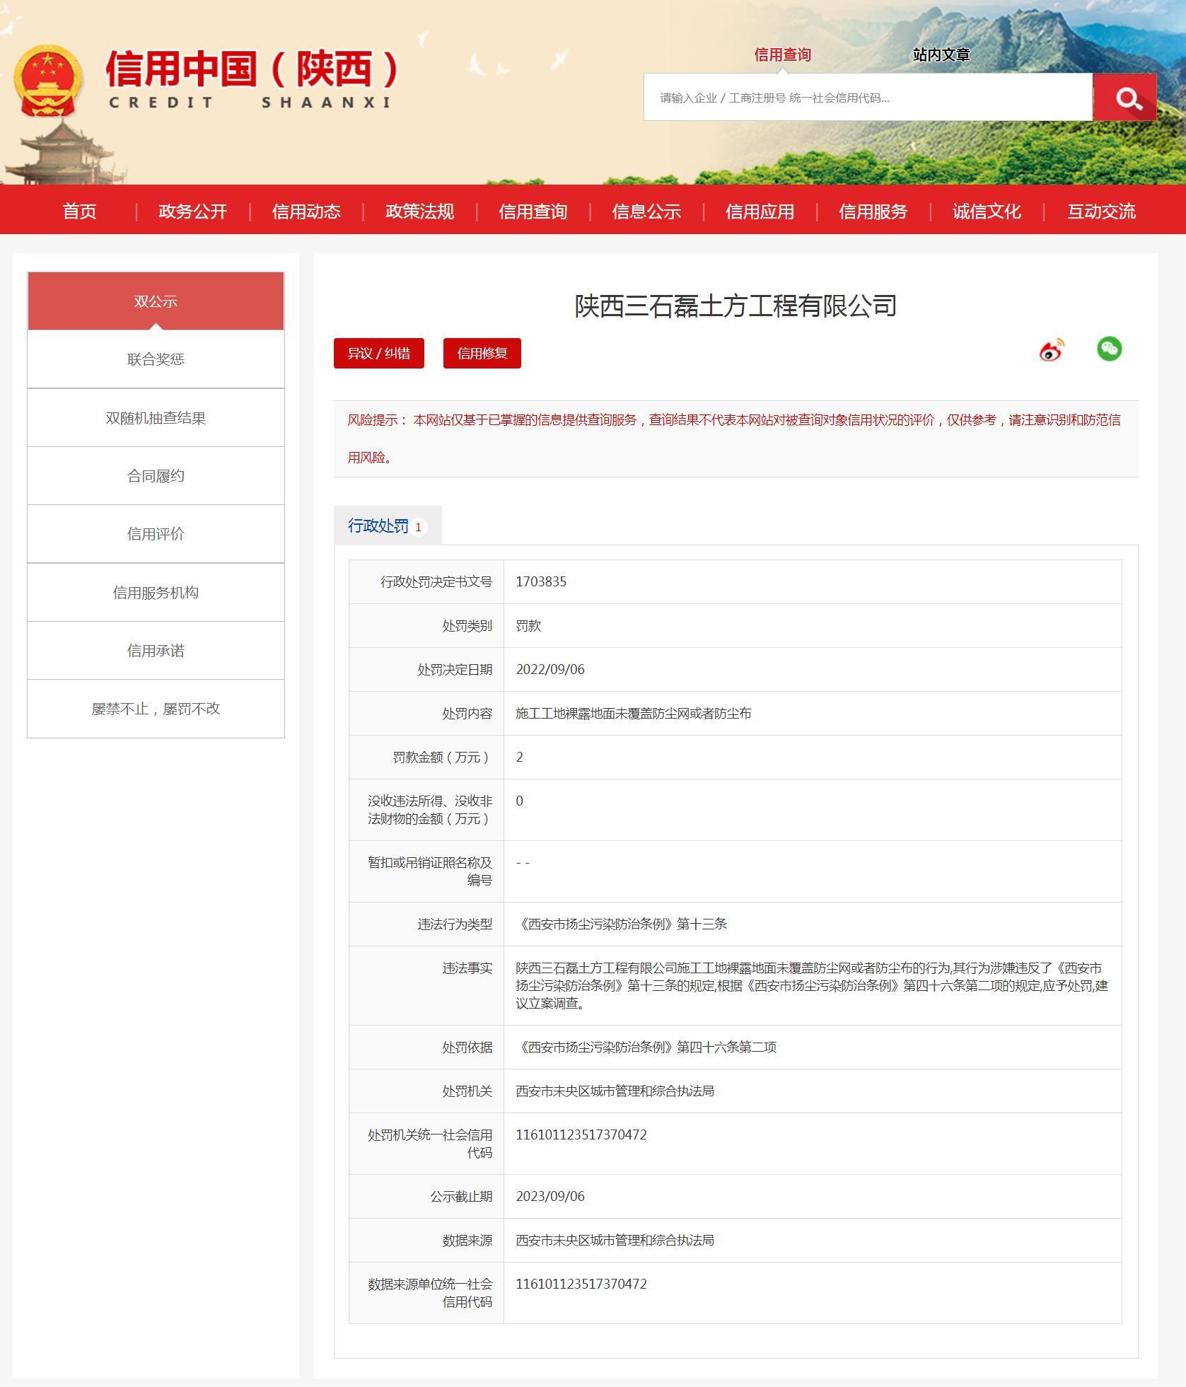Image resolution: width=1186 pixels, height=1387 pixels.
Task: Share page via WeChat icon
Action: tap(1108, 349)
